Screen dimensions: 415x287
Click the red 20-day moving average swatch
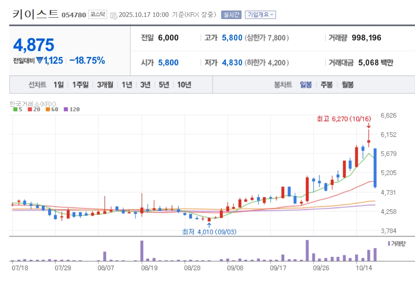[30, 109]
